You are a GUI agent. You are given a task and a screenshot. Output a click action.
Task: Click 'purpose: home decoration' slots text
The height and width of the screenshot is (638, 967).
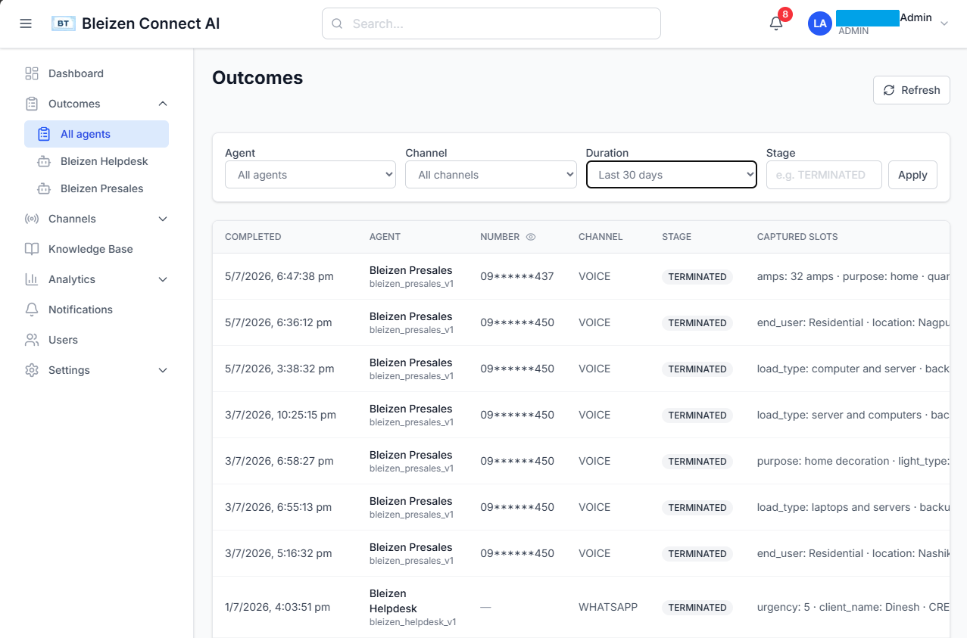[823, 461]
